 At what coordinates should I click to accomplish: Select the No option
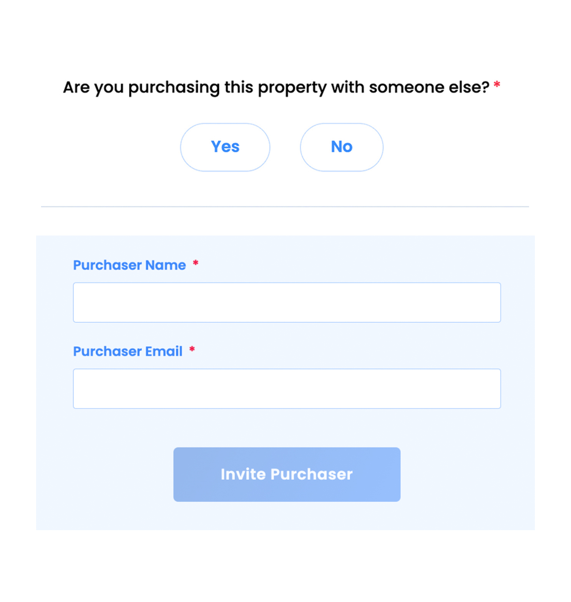point(341,147)
